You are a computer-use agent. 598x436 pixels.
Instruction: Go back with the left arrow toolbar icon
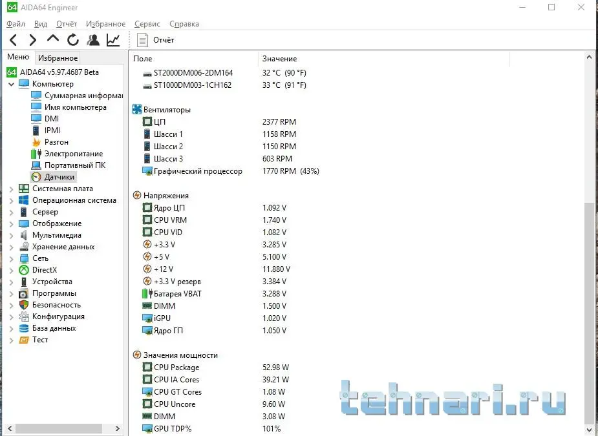pyautogui.click(x=14, y=40)
